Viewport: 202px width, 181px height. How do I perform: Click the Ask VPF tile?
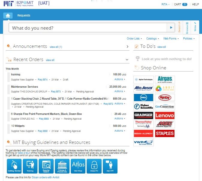point(110,166)
